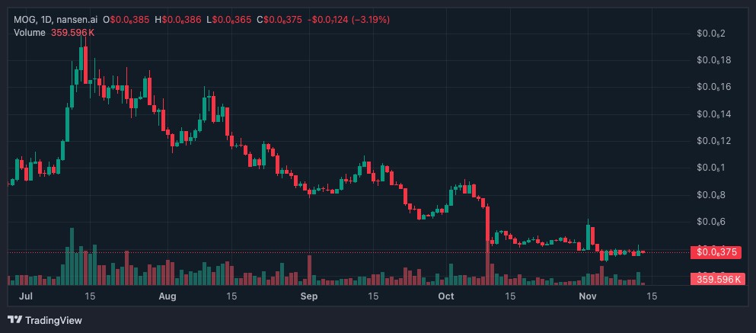Click the Sep label on time axis
This screenshot has width=756, height=333.
(x=308, y=296)
